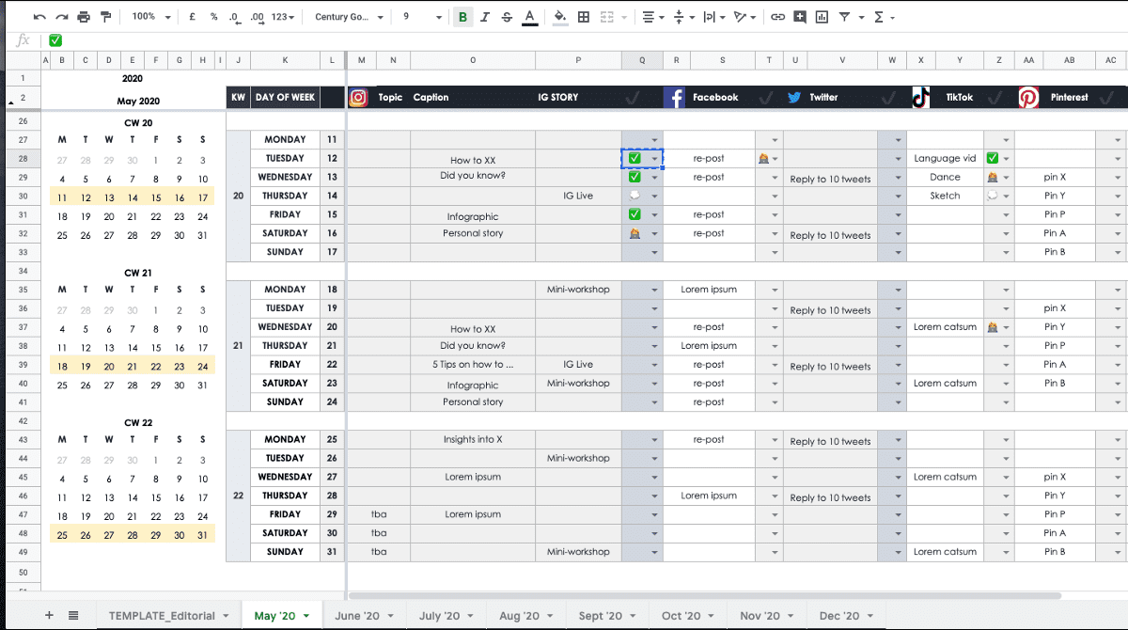Open the borders tool
This screenshot has height=630, width=1128.
tap(584, 17)
